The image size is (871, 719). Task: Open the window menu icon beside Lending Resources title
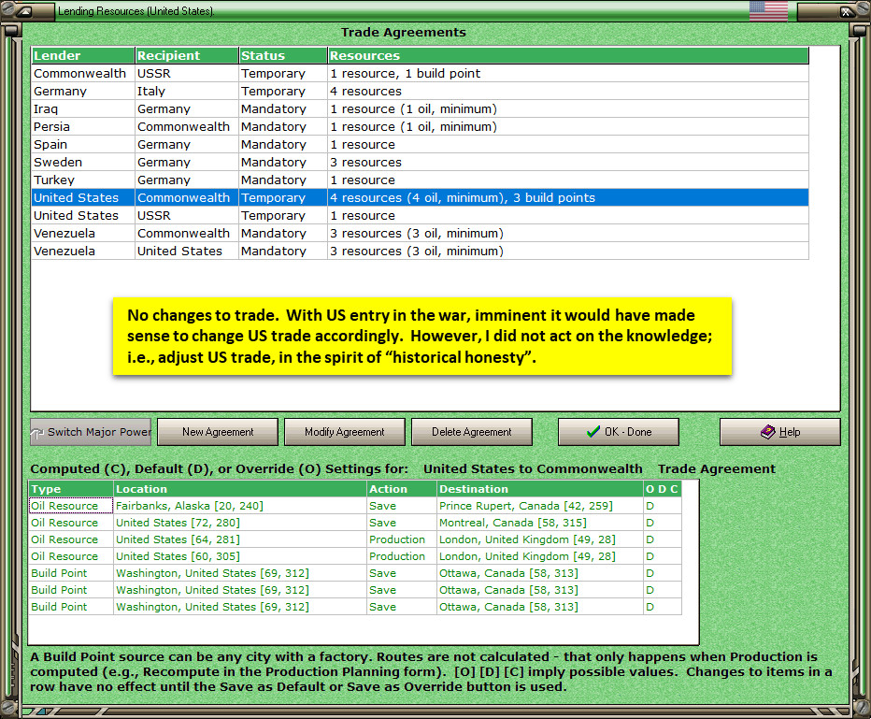(x=25, y=11)
